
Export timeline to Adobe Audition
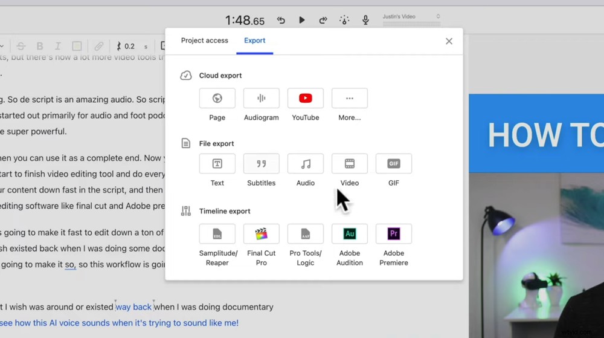[x=349, y=233]
